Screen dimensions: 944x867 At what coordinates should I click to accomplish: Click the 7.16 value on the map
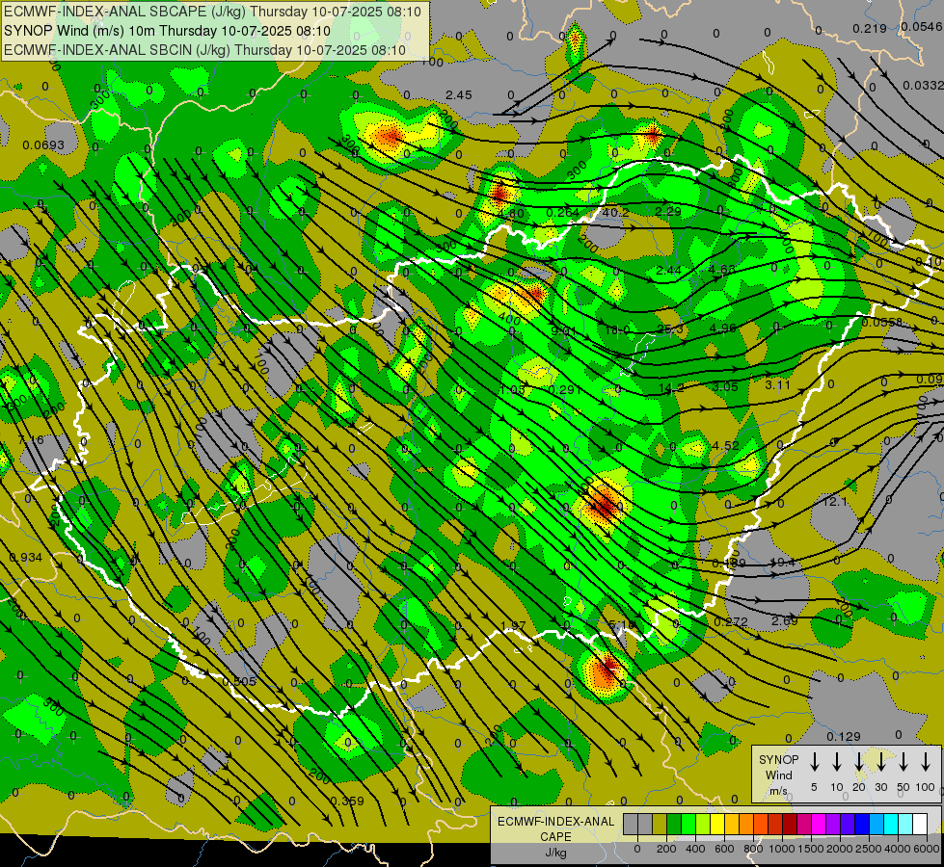[x=31, y=440]
